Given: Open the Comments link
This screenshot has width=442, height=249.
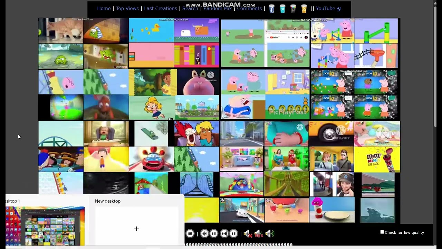Looking at the screenshot, I should (249, 8).
